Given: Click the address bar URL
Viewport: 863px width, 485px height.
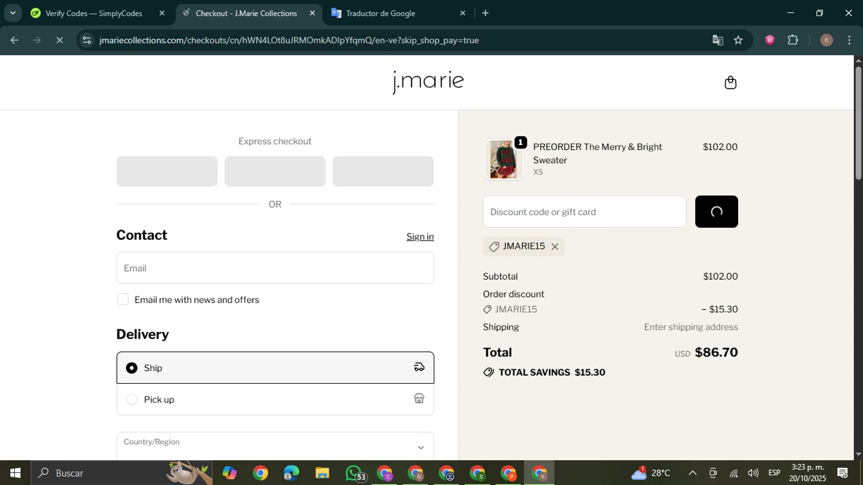Looking at the screenshot, I should 289,40.
